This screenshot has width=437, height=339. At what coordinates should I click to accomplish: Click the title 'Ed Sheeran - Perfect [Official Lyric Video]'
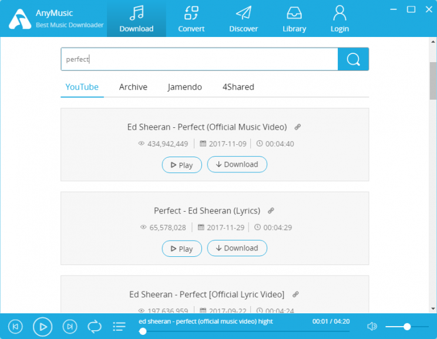click(x=207, y=294)
